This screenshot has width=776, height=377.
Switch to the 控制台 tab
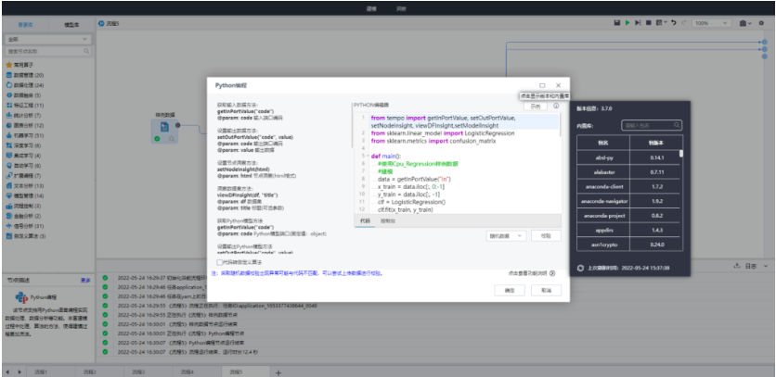pyautogui.click(x=389, y=221)
